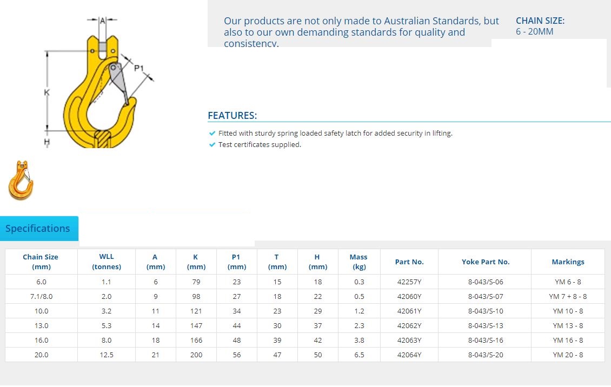The height and width of the screenshot is (387, 611).
Task: Click the CHAIN SIZE label
Action: click(540, 21)
